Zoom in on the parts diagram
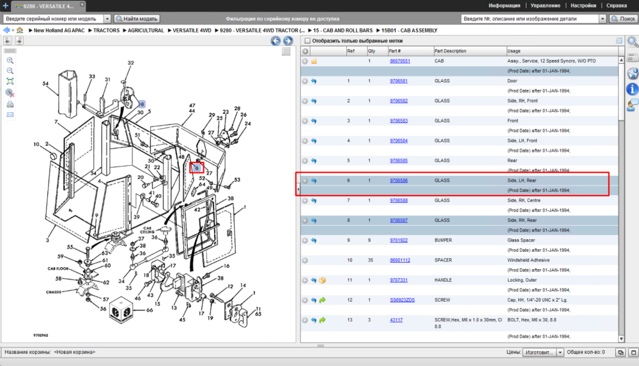This screenshot has width=639, height=366. tap(10, 61)
